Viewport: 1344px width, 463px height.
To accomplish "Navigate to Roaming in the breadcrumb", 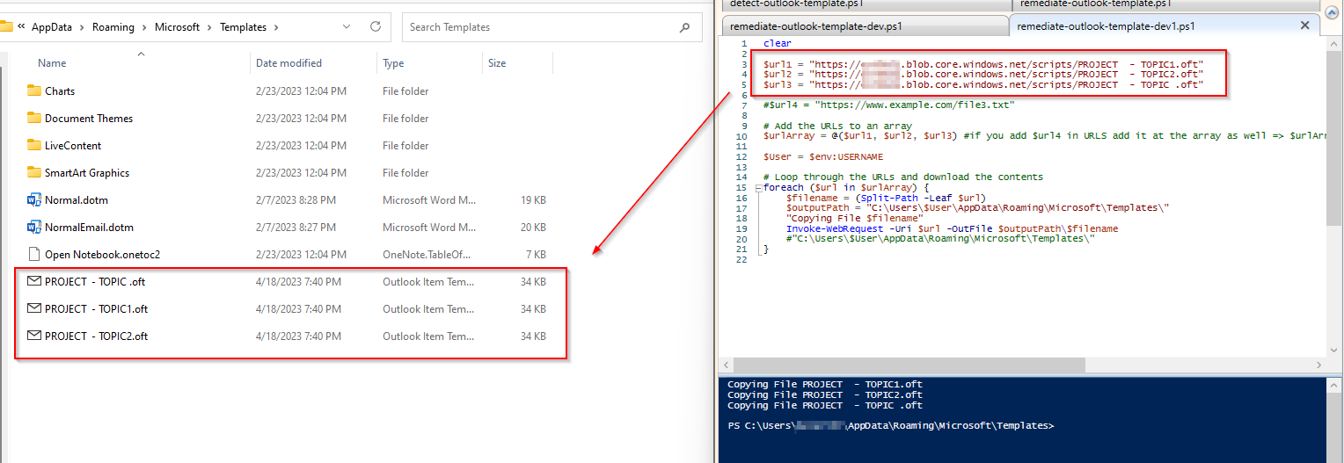I will coord(113,27).
